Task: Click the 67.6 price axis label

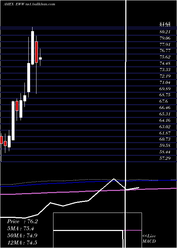Action: point(164,101)
